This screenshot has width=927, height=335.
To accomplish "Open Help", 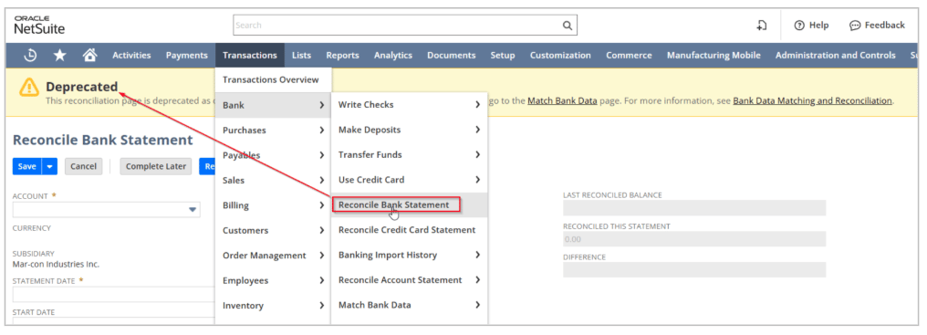I will point(811,26).
